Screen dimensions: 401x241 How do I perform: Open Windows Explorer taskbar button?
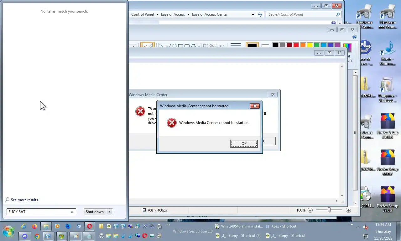(46, 226)
